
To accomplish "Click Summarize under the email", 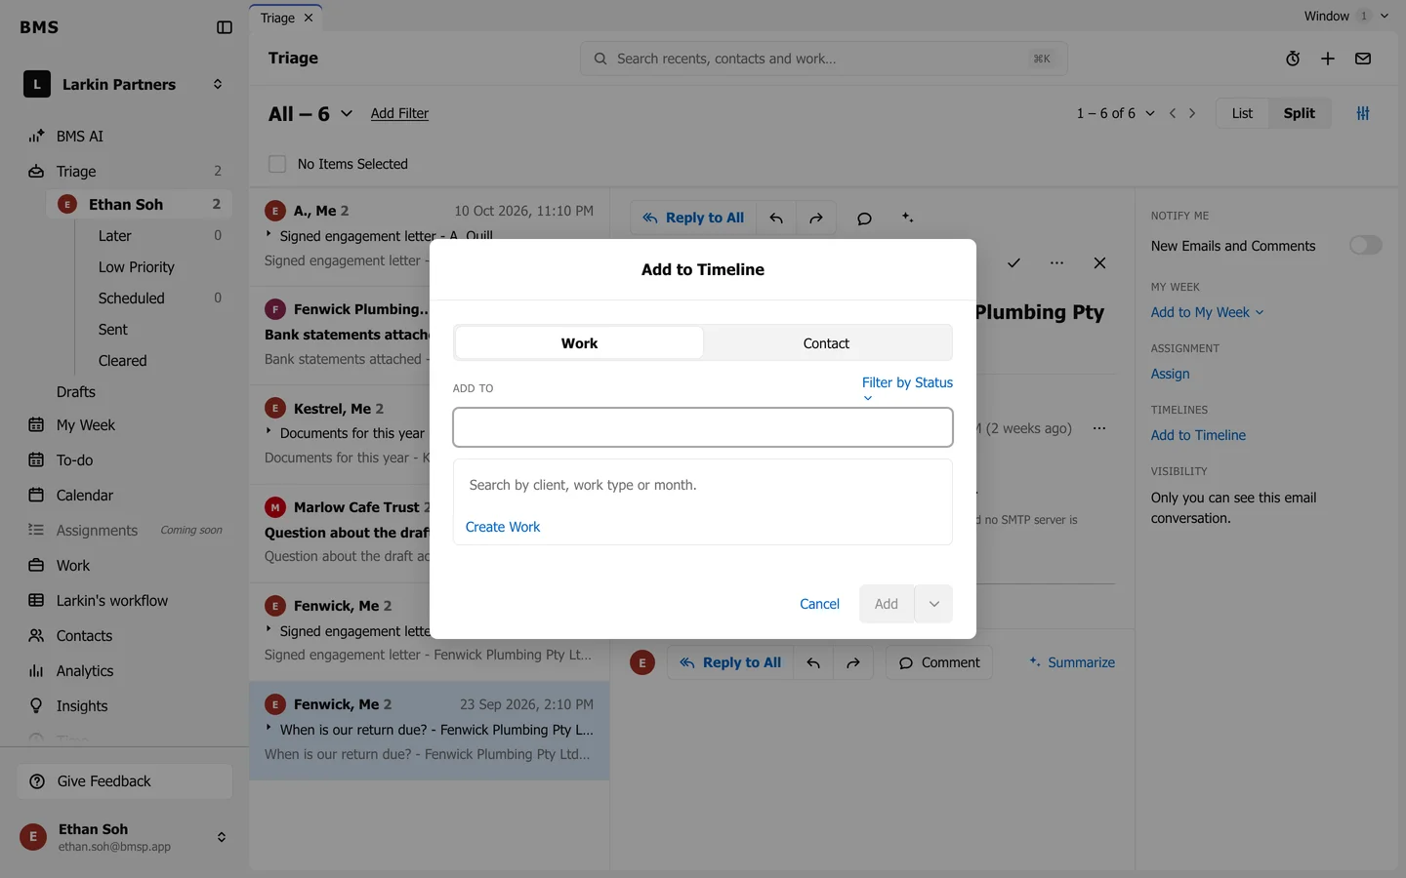I will pos(1072,662).
